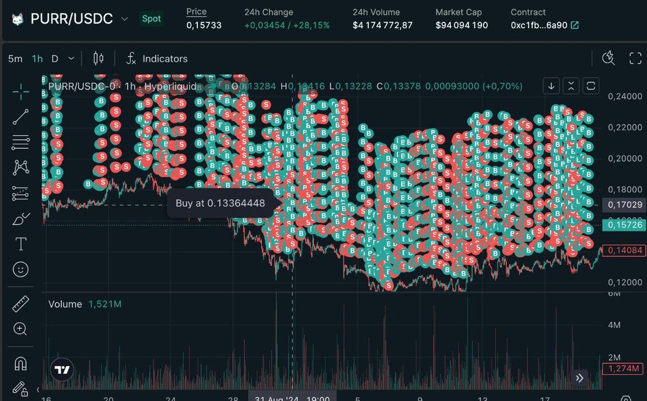This screenshot has height=401, width=647.
Task: Click the 24h Change +28,15% value
Action: (x=311, y=25)
